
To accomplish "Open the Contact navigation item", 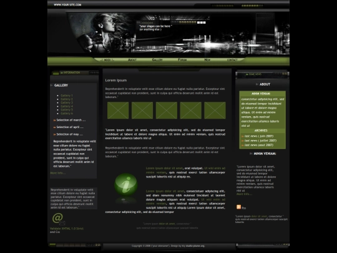I will [x=232, y=60].
